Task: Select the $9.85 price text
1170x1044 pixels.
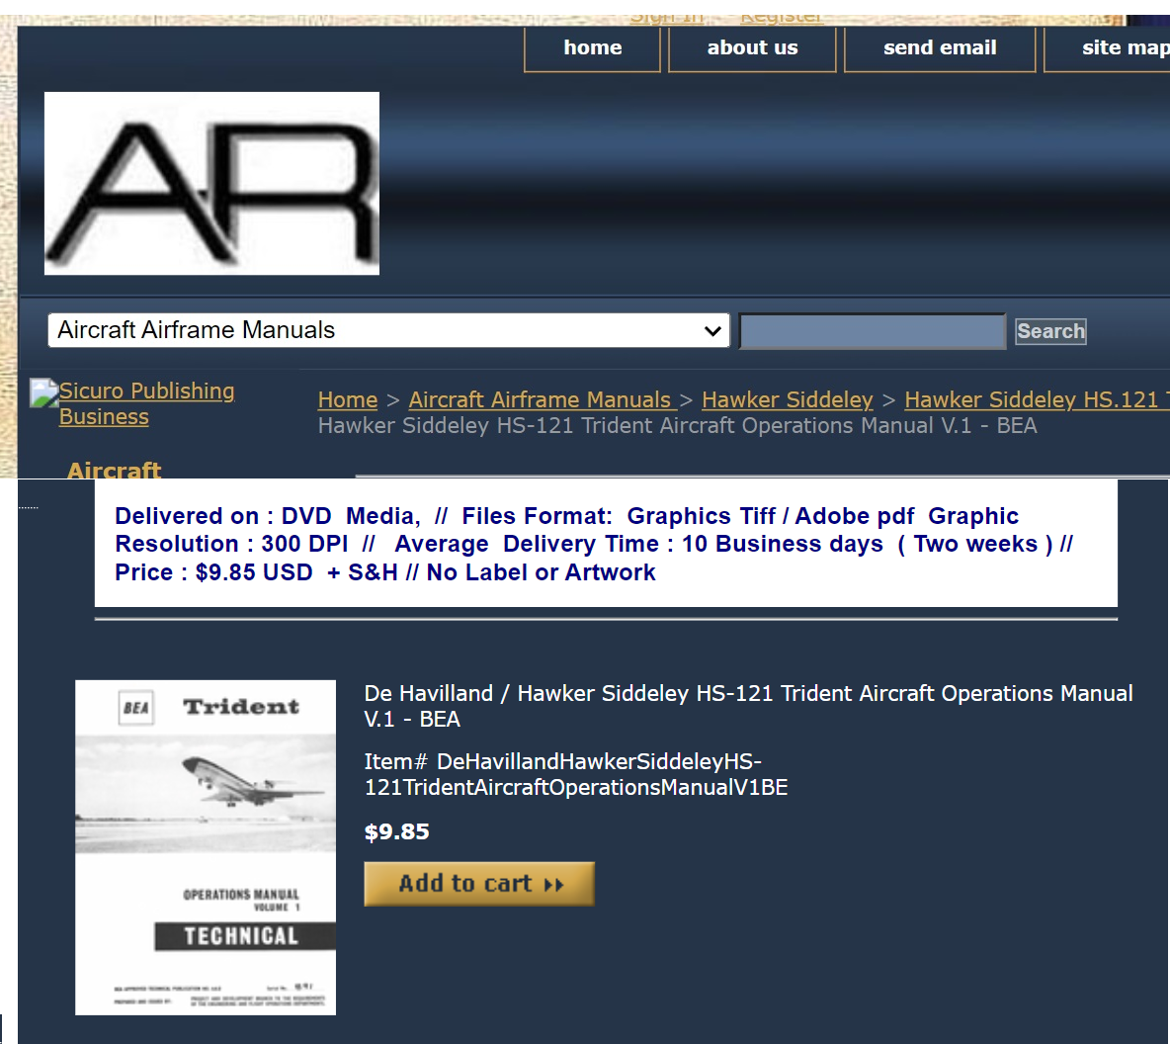Action: (397, 831)
